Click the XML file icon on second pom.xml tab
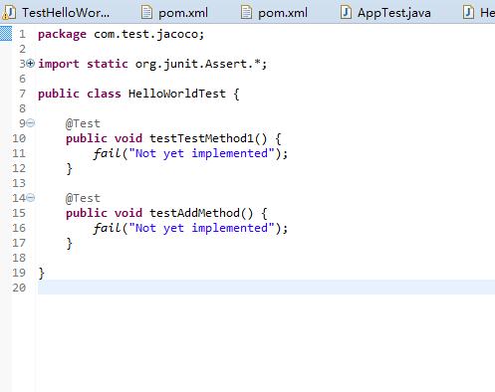Screen dimensions: 495x392 [246, 13]
